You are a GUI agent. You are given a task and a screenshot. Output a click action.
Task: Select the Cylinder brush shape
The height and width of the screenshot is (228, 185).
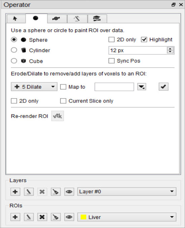(x=14, y=50)
